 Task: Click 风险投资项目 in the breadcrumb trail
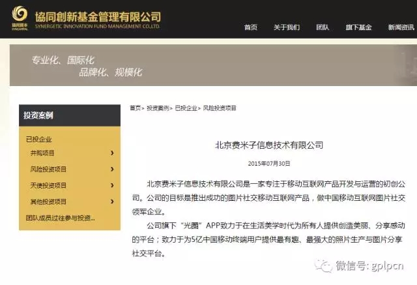click(x=220, y=108)
